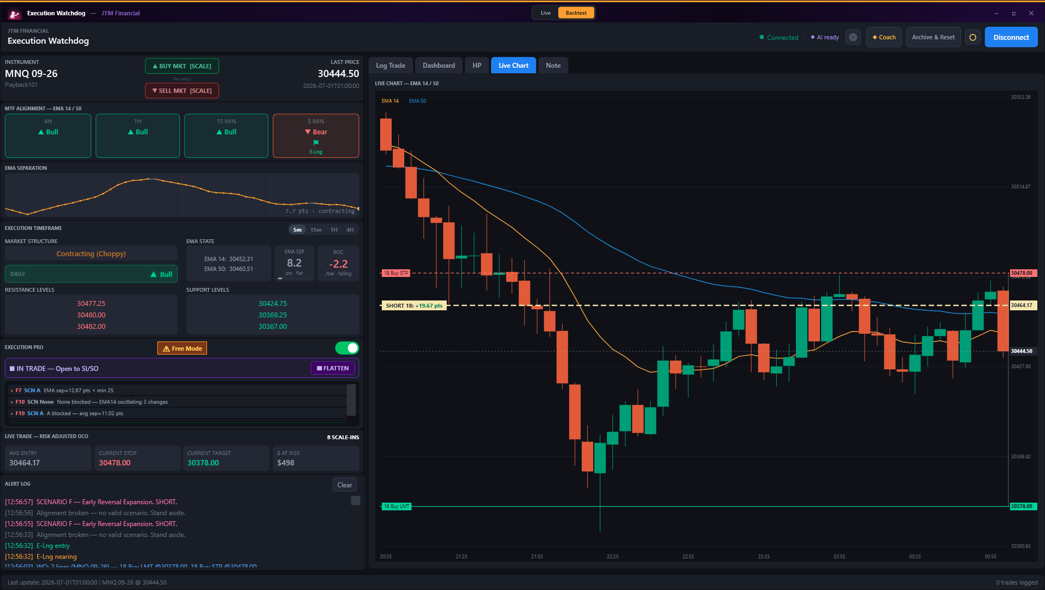Image resolution: width=1045 pixels, height=590 pixels.
Task: Click the 30478.00 stop price tag
Action: click(1023, 273)
